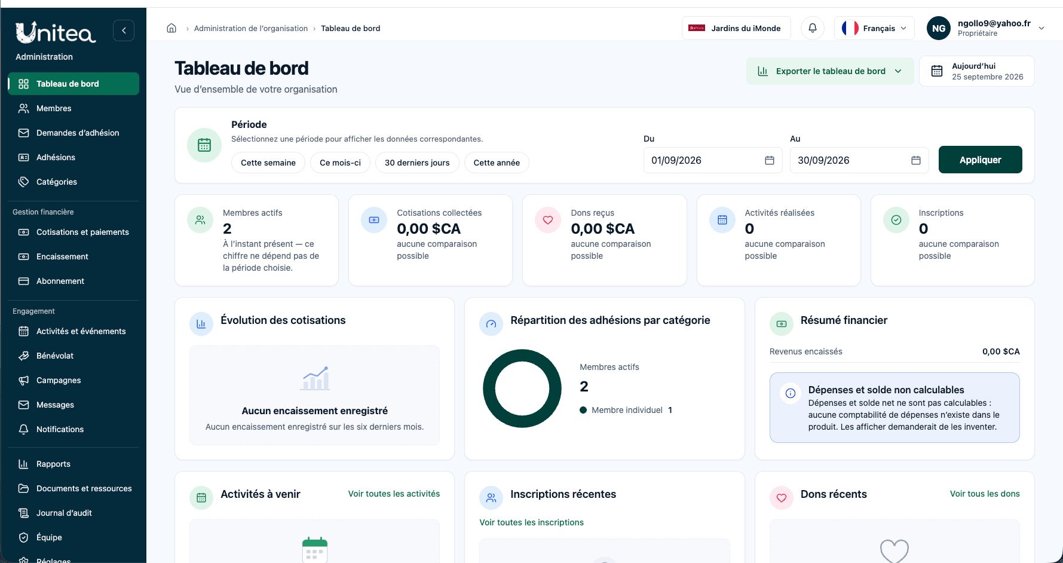Click the Dons récents heart icon
Image resolution: width=1063 pixels, height=563 pixels.
782,498
